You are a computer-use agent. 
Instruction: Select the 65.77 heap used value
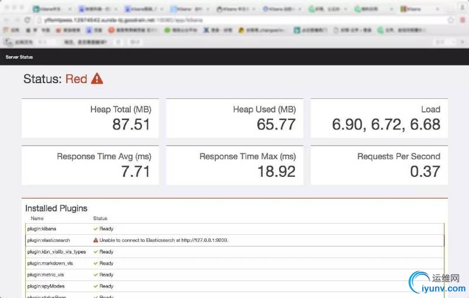[276, 124]
